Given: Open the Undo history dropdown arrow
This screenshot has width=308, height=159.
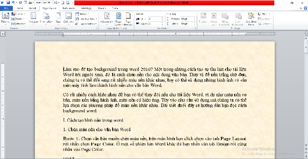Looking at the screenshot, I should pos(16,2).
